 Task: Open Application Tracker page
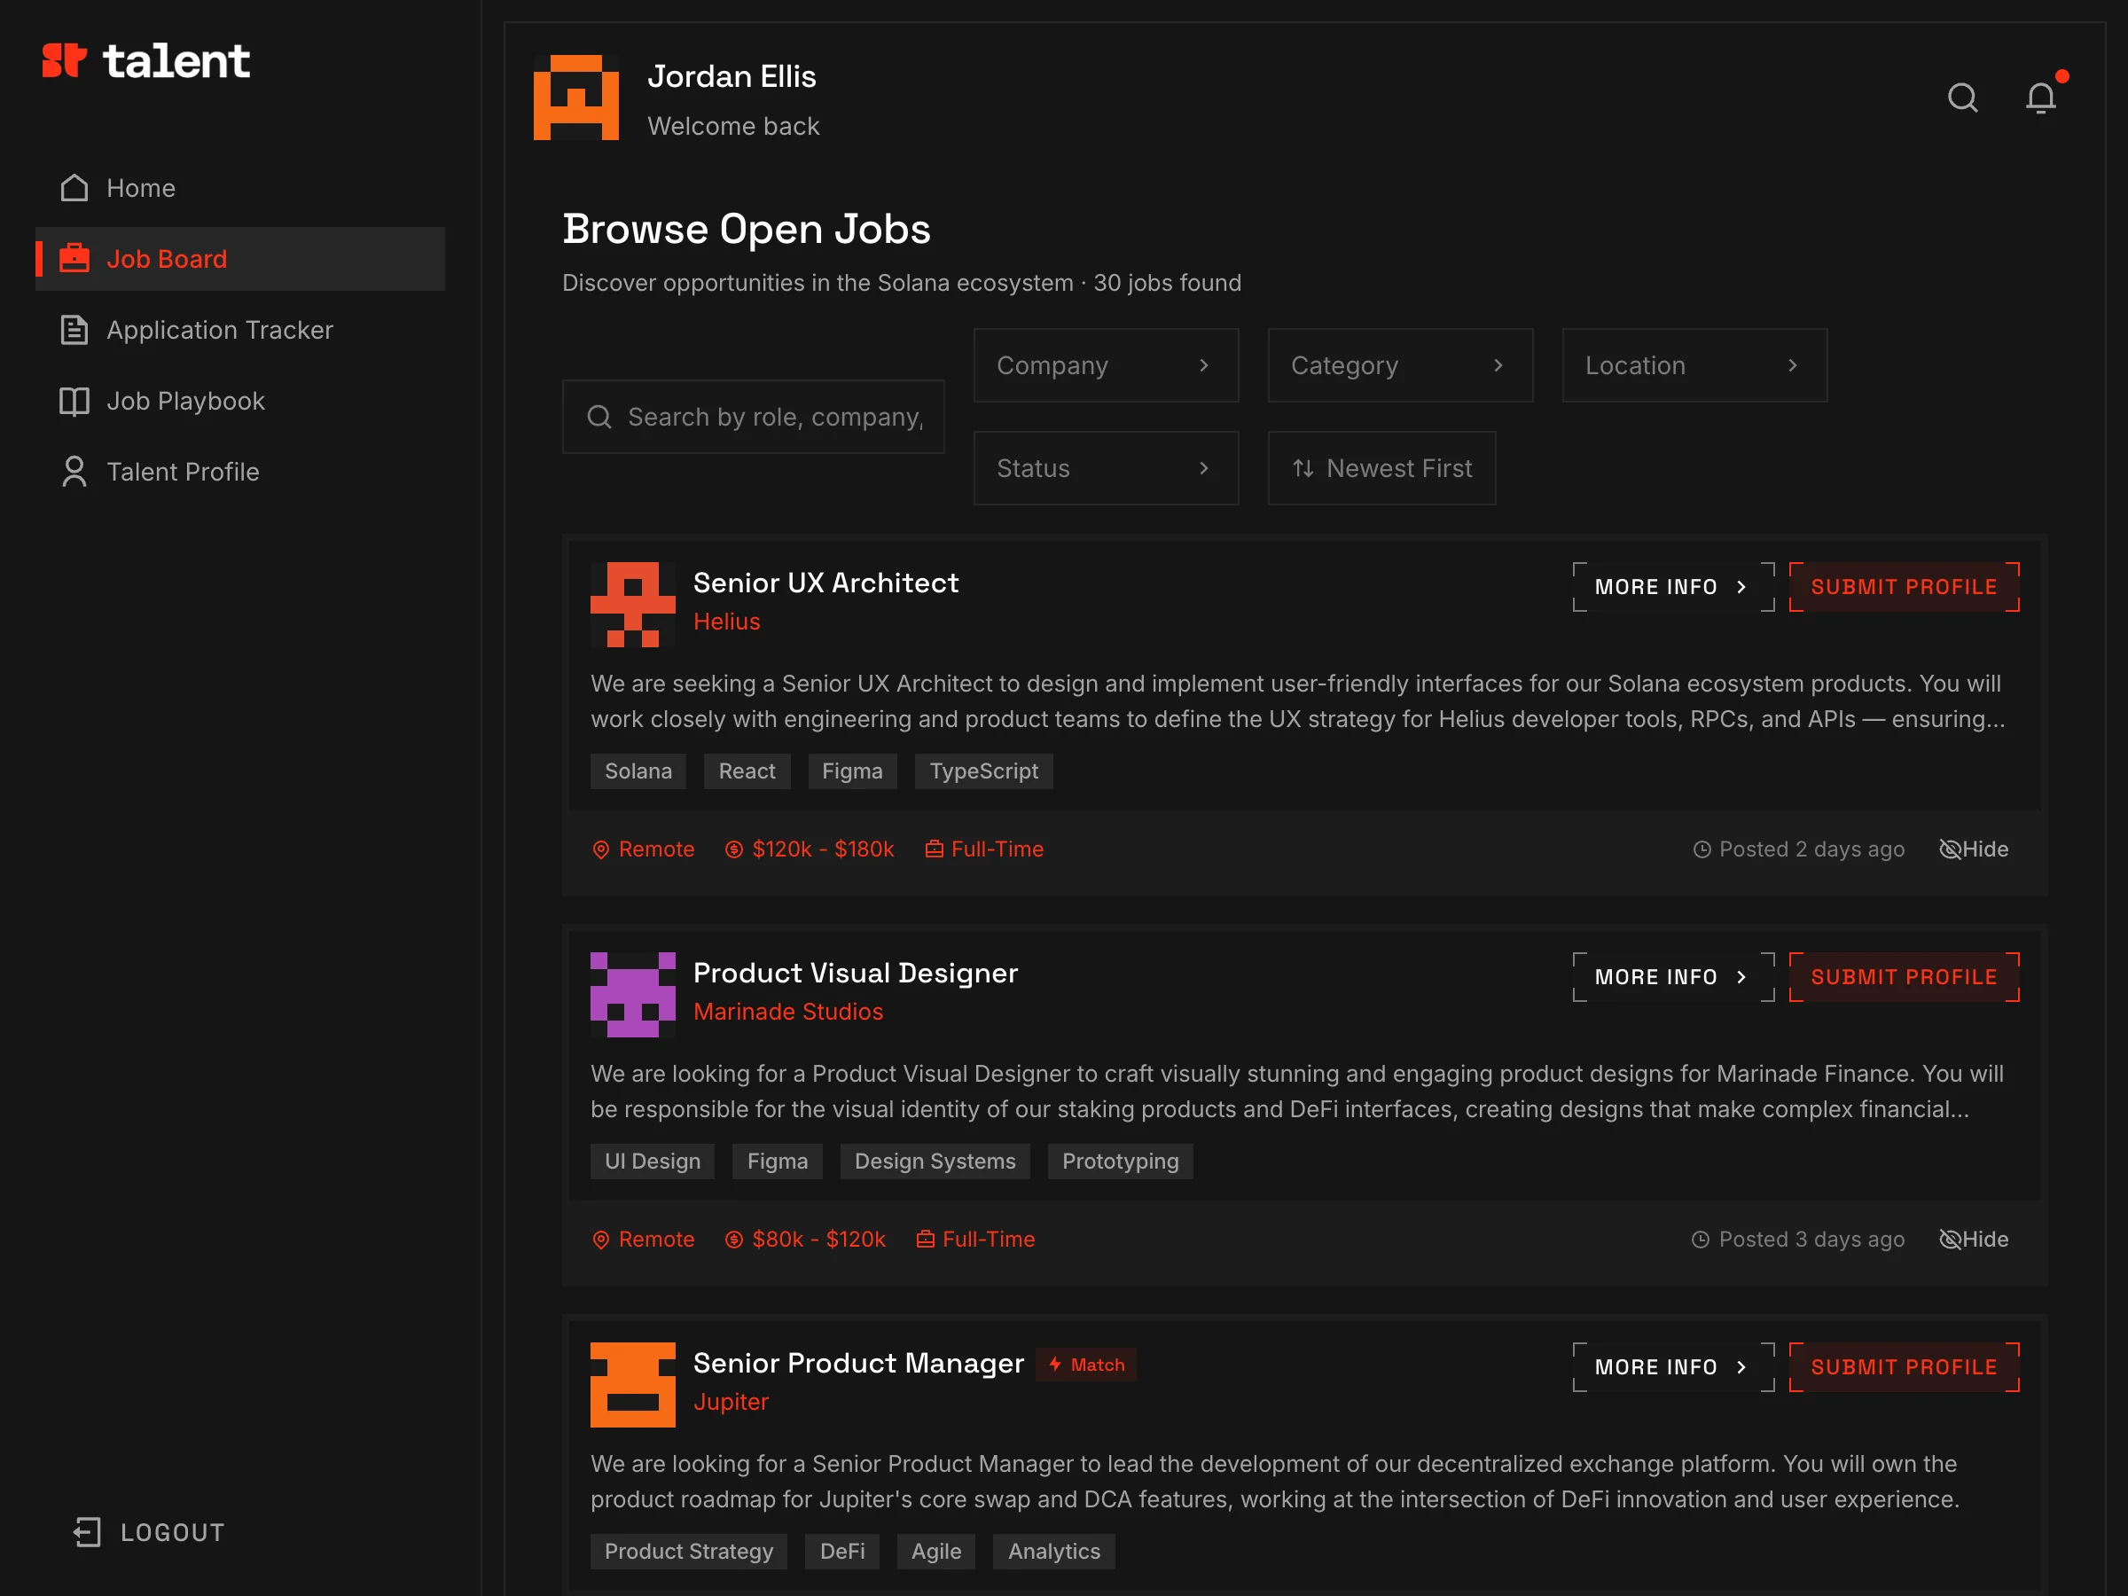tap(240, 330)
